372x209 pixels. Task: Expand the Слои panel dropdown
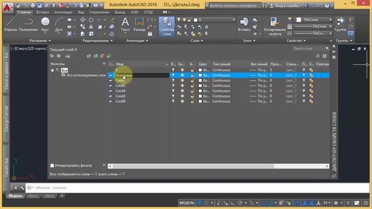click(x=196, y=41)
